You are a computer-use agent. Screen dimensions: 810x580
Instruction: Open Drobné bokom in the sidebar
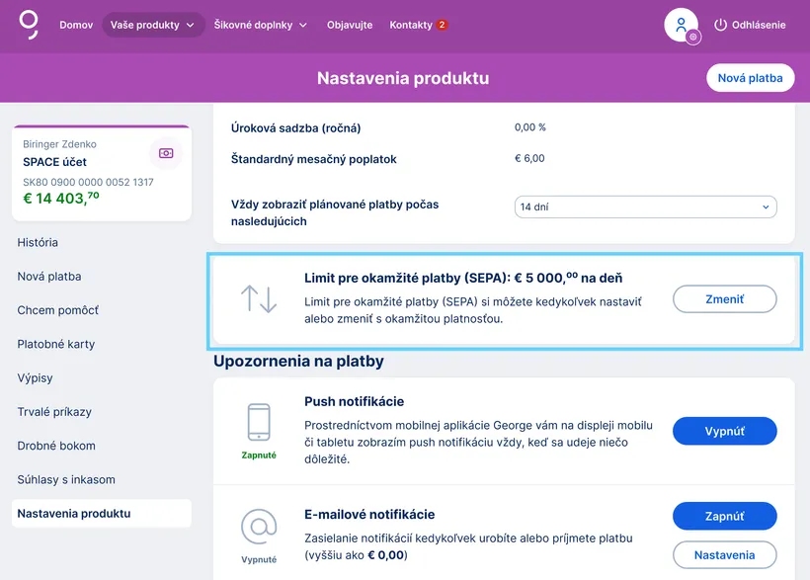56,446
